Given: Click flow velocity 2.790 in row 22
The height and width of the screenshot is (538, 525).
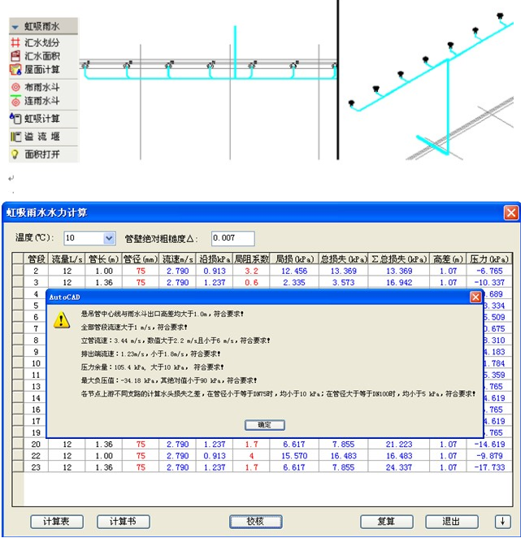Looking at the screenshot, I should coord(177,456).
